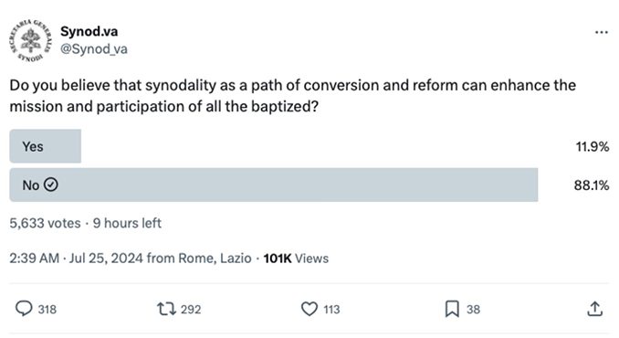Bookmark the post with the bookmark icon
This screenshot has height=338, width=619.
pyautogui.click(x=452, y=309)
